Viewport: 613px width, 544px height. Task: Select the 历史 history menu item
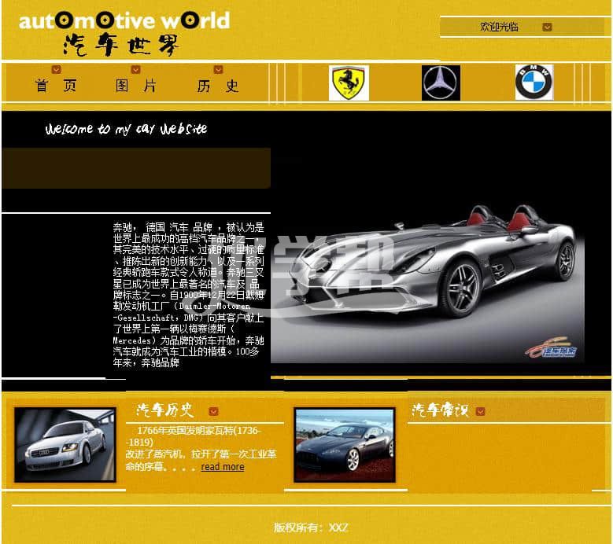218,86
